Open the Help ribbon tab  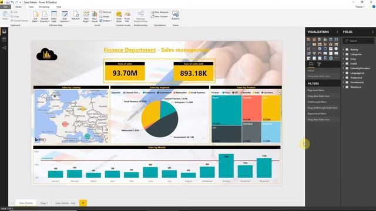coord(59,7)
